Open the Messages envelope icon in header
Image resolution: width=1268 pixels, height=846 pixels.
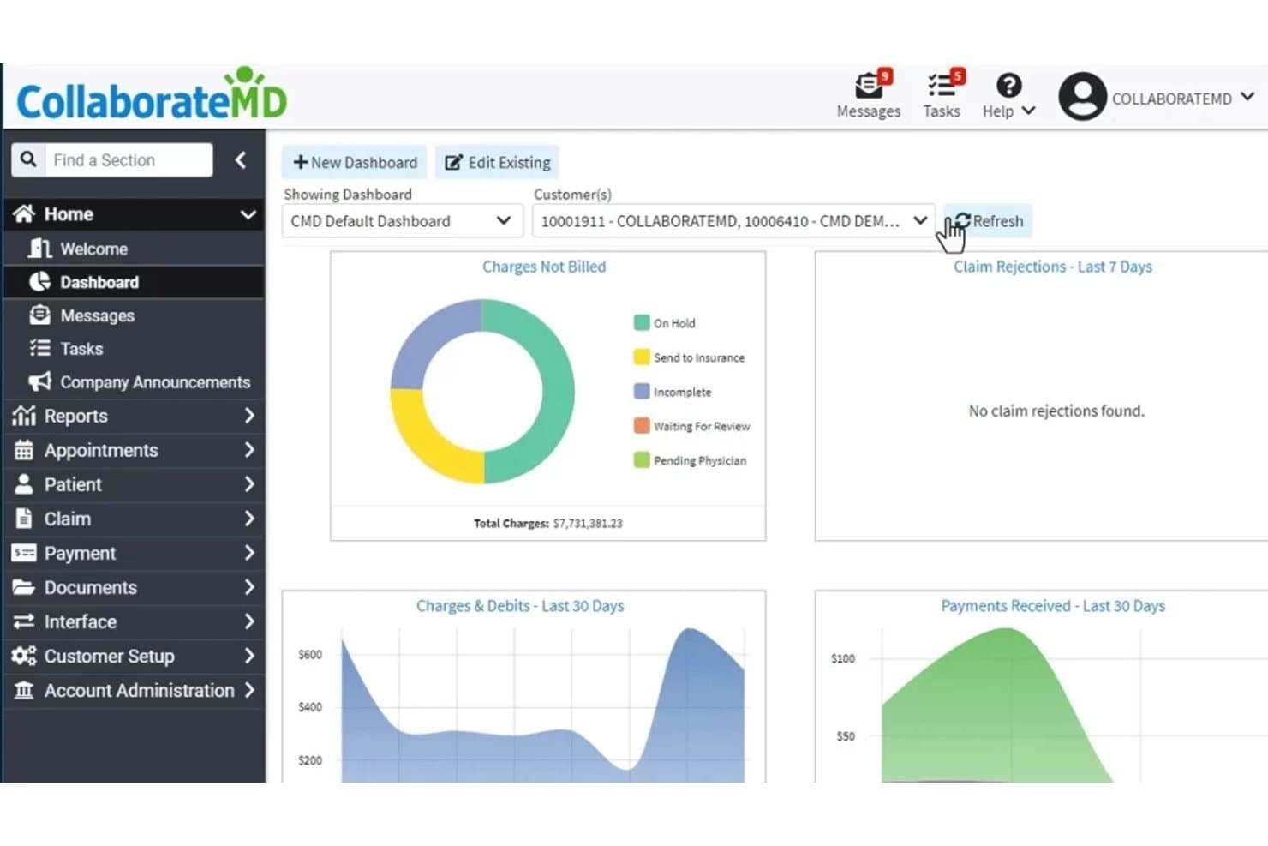point(869,85)
